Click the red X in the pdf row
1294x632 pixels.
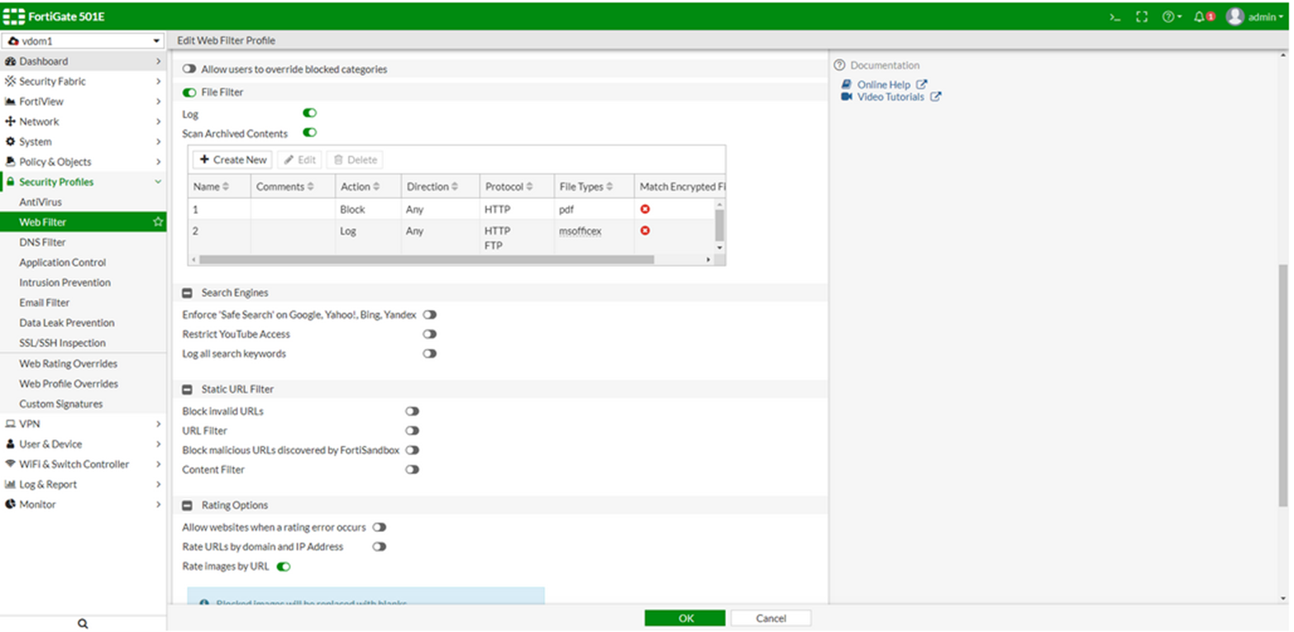(645, 210)
